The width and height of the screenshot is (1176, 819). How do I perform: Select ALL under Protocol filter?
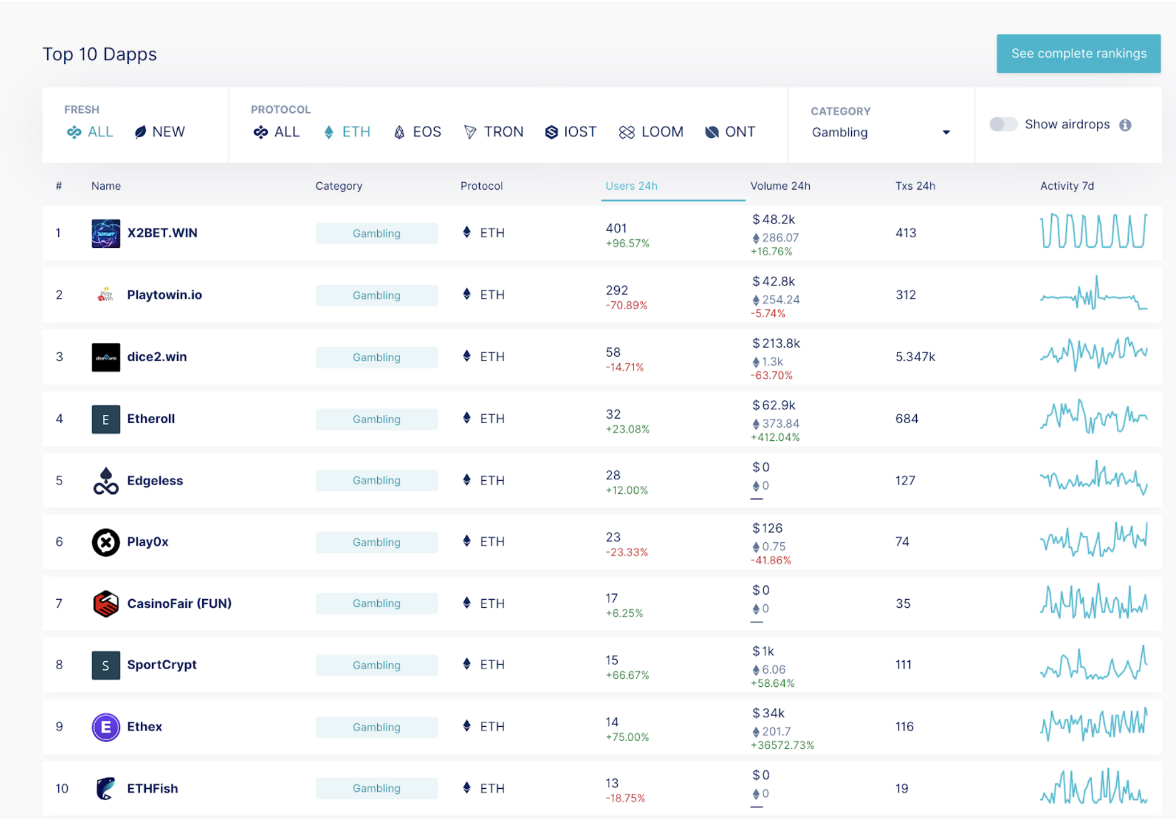point(276,132)
